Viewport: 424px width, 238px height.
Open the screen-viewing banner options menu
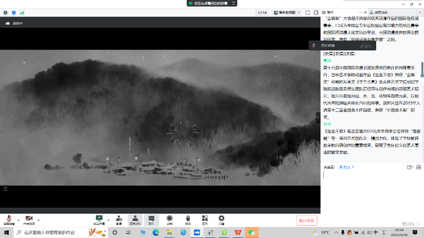[x=233, y=3]
